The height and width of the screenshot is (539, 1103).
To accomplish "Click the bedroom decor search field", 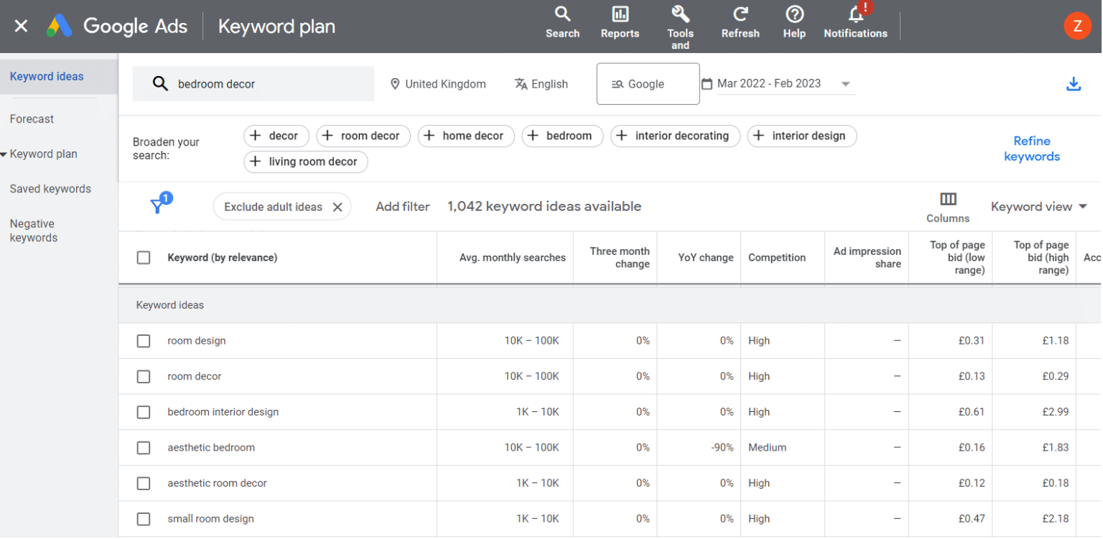I will pyautogui.click(x=253, y=84).
